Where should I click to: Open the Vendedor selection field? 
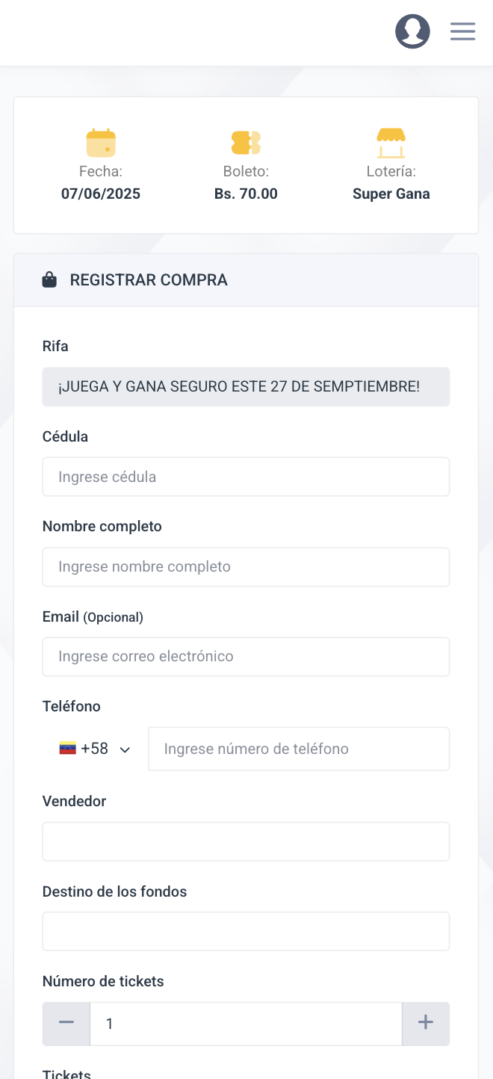[x=246, y=841]
